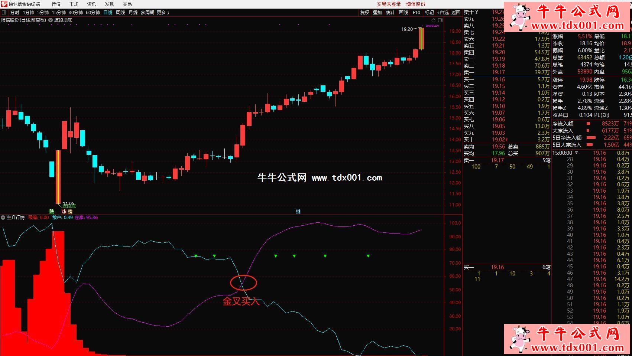Viewport: 632px width, 356px height.
Task: Click the 画线 drawing button
Action: point(403,13)
